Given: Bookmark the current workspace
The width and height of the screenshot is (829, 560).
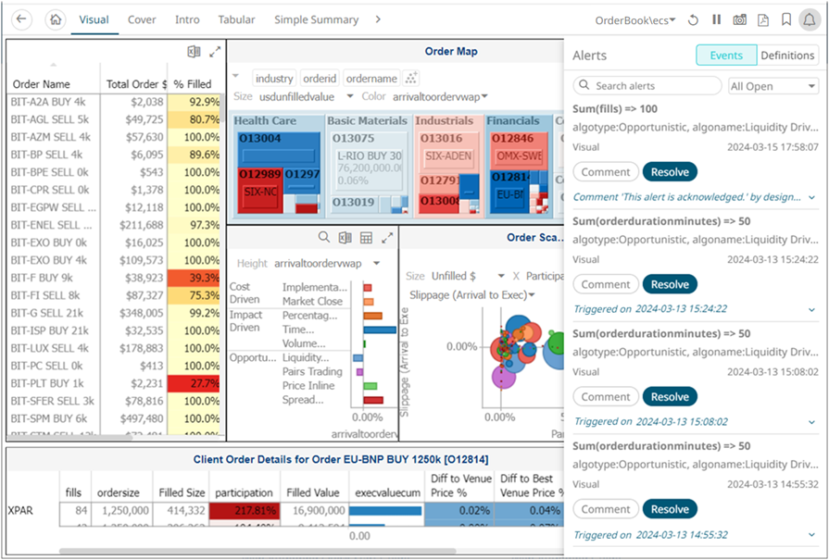Looking at the screenshot, I should (x=785, y=19).
